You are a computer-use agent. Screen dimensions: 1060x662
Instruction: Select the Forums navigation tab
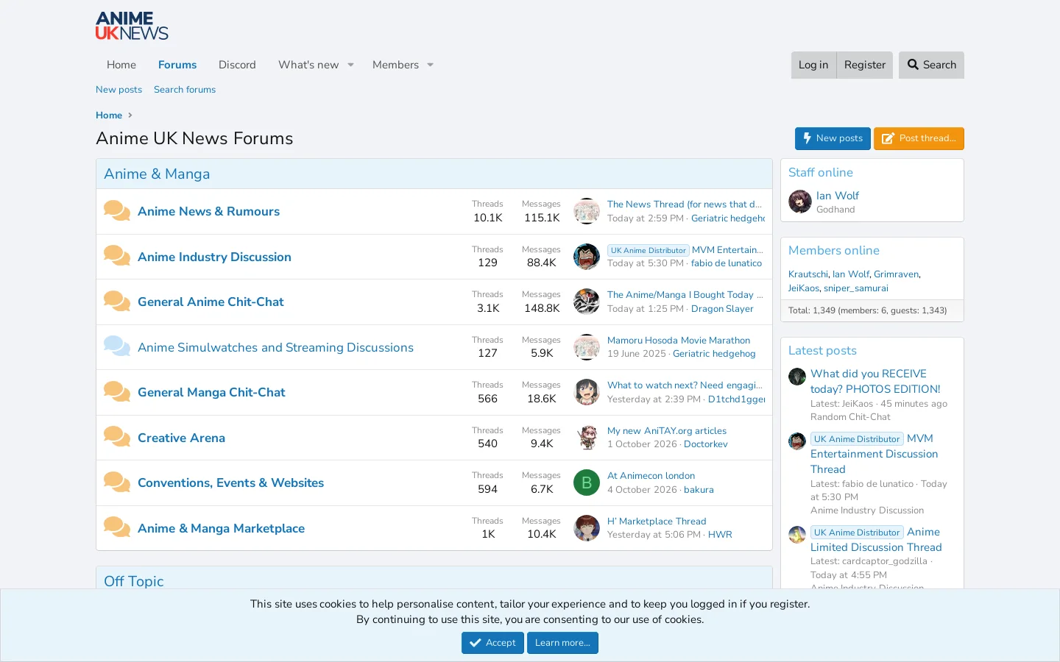coord(177,65)
